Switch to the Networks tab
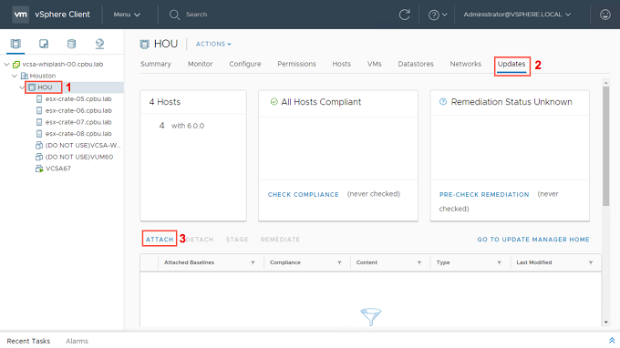Image resolution: width=620 pixels, height=348 pixels. pyautogui.click(x=466, y=64)
